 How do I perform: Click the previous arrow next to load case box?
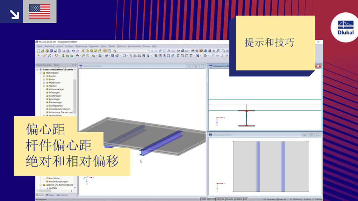(152, 51)
